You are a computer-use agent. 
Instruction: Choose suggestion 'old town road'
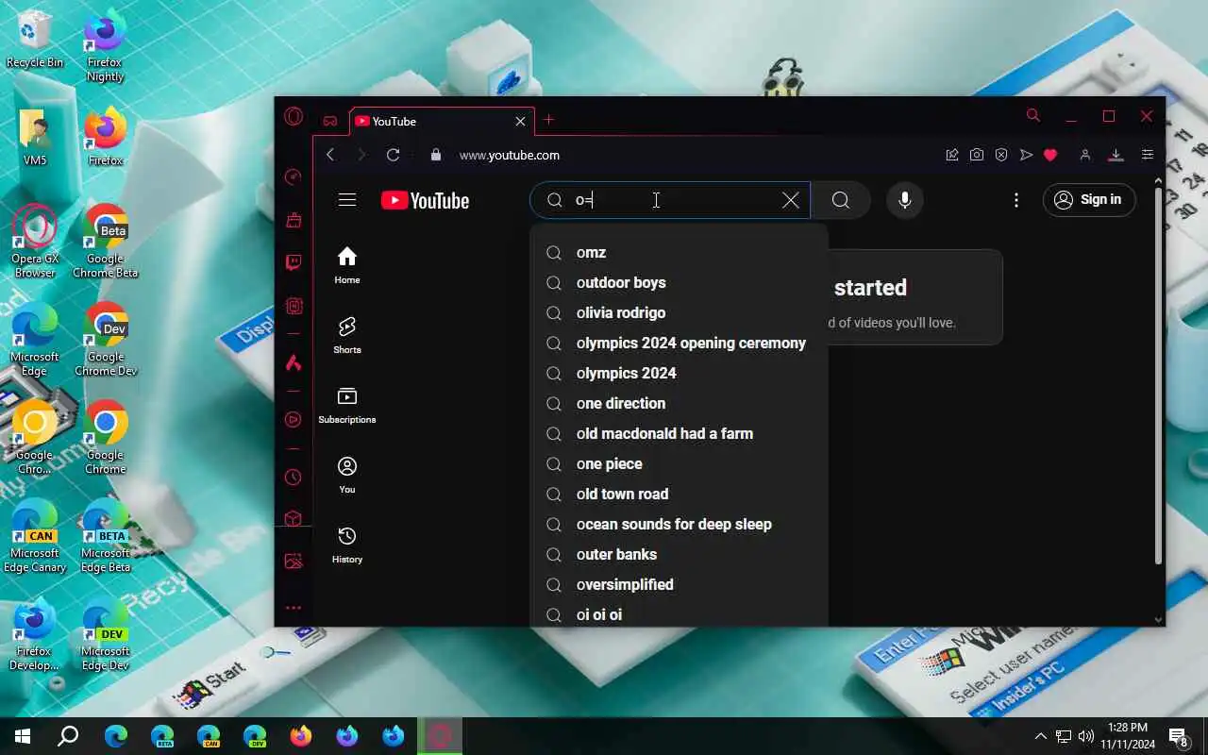(x=679, y=495)
